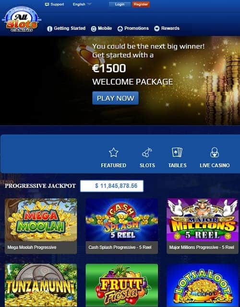Select the Slots cherries icon
The image size is (240, 307).
pos(147,152)
